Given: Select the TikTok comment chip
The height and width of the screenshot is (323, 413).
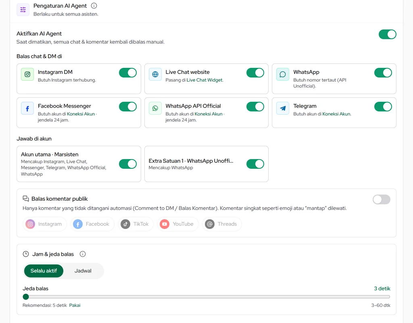Looking at the screenshot, I should coord(136,224).
